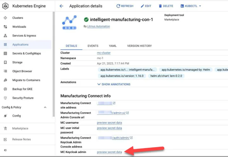
Task: Open Migrate to Containers page
Action: click(26, 80)
